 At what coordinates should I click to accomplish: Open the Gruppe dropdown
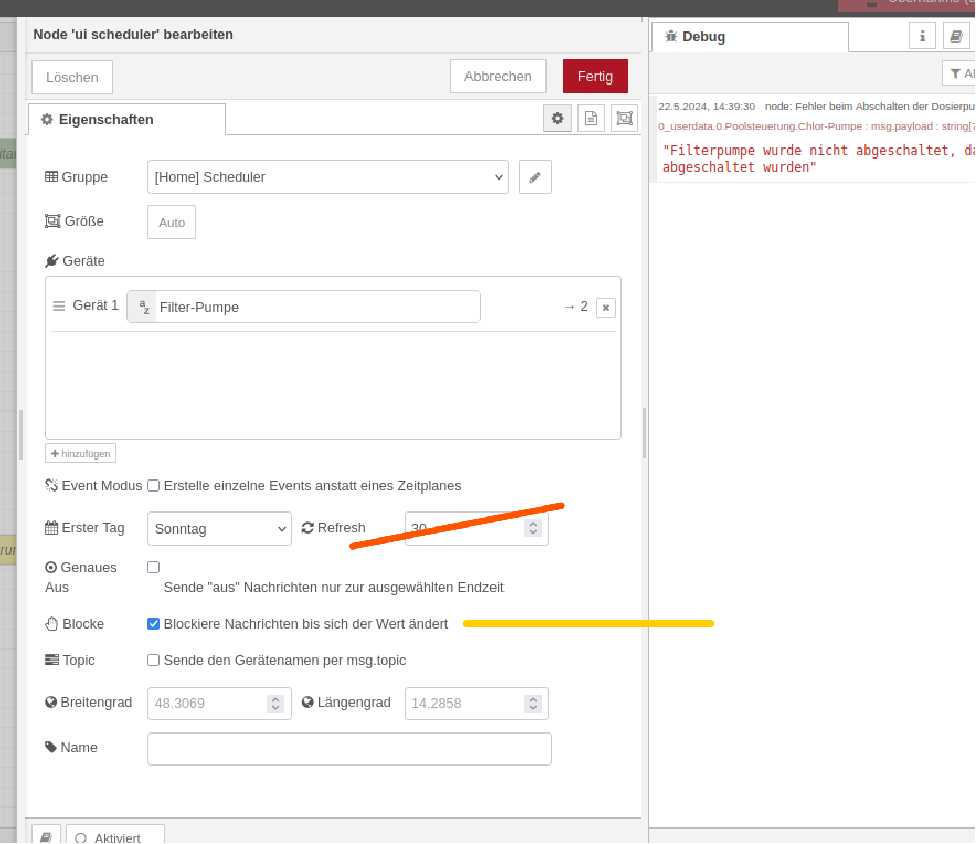(x=328, y=177)
